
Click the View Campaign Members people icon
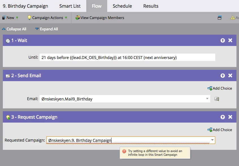coord(77,18)
